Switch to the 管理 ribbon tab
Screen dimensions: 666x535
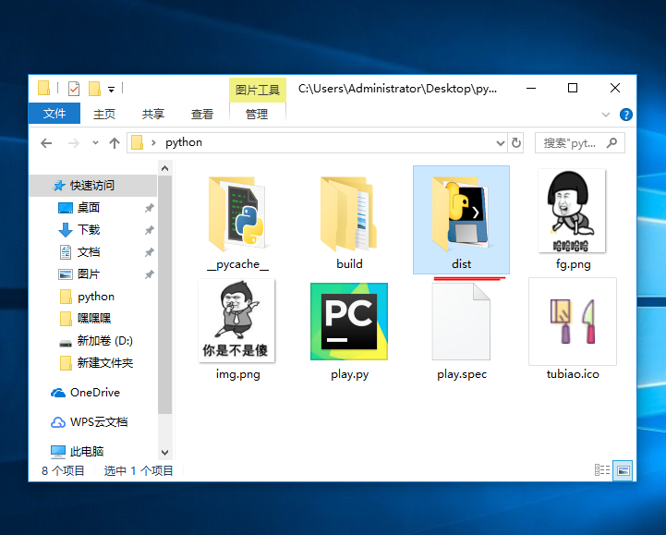click(x=257, y=114)
